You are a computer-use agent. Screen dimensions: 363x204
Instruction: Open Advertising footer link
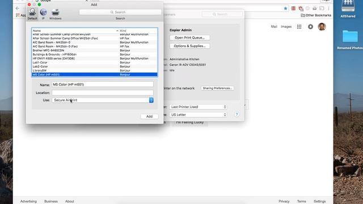click(28, 201)
